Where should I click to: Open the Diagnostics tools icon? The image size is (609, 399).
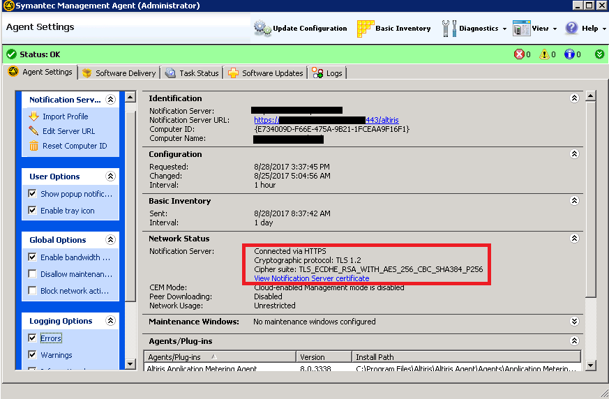449,29
